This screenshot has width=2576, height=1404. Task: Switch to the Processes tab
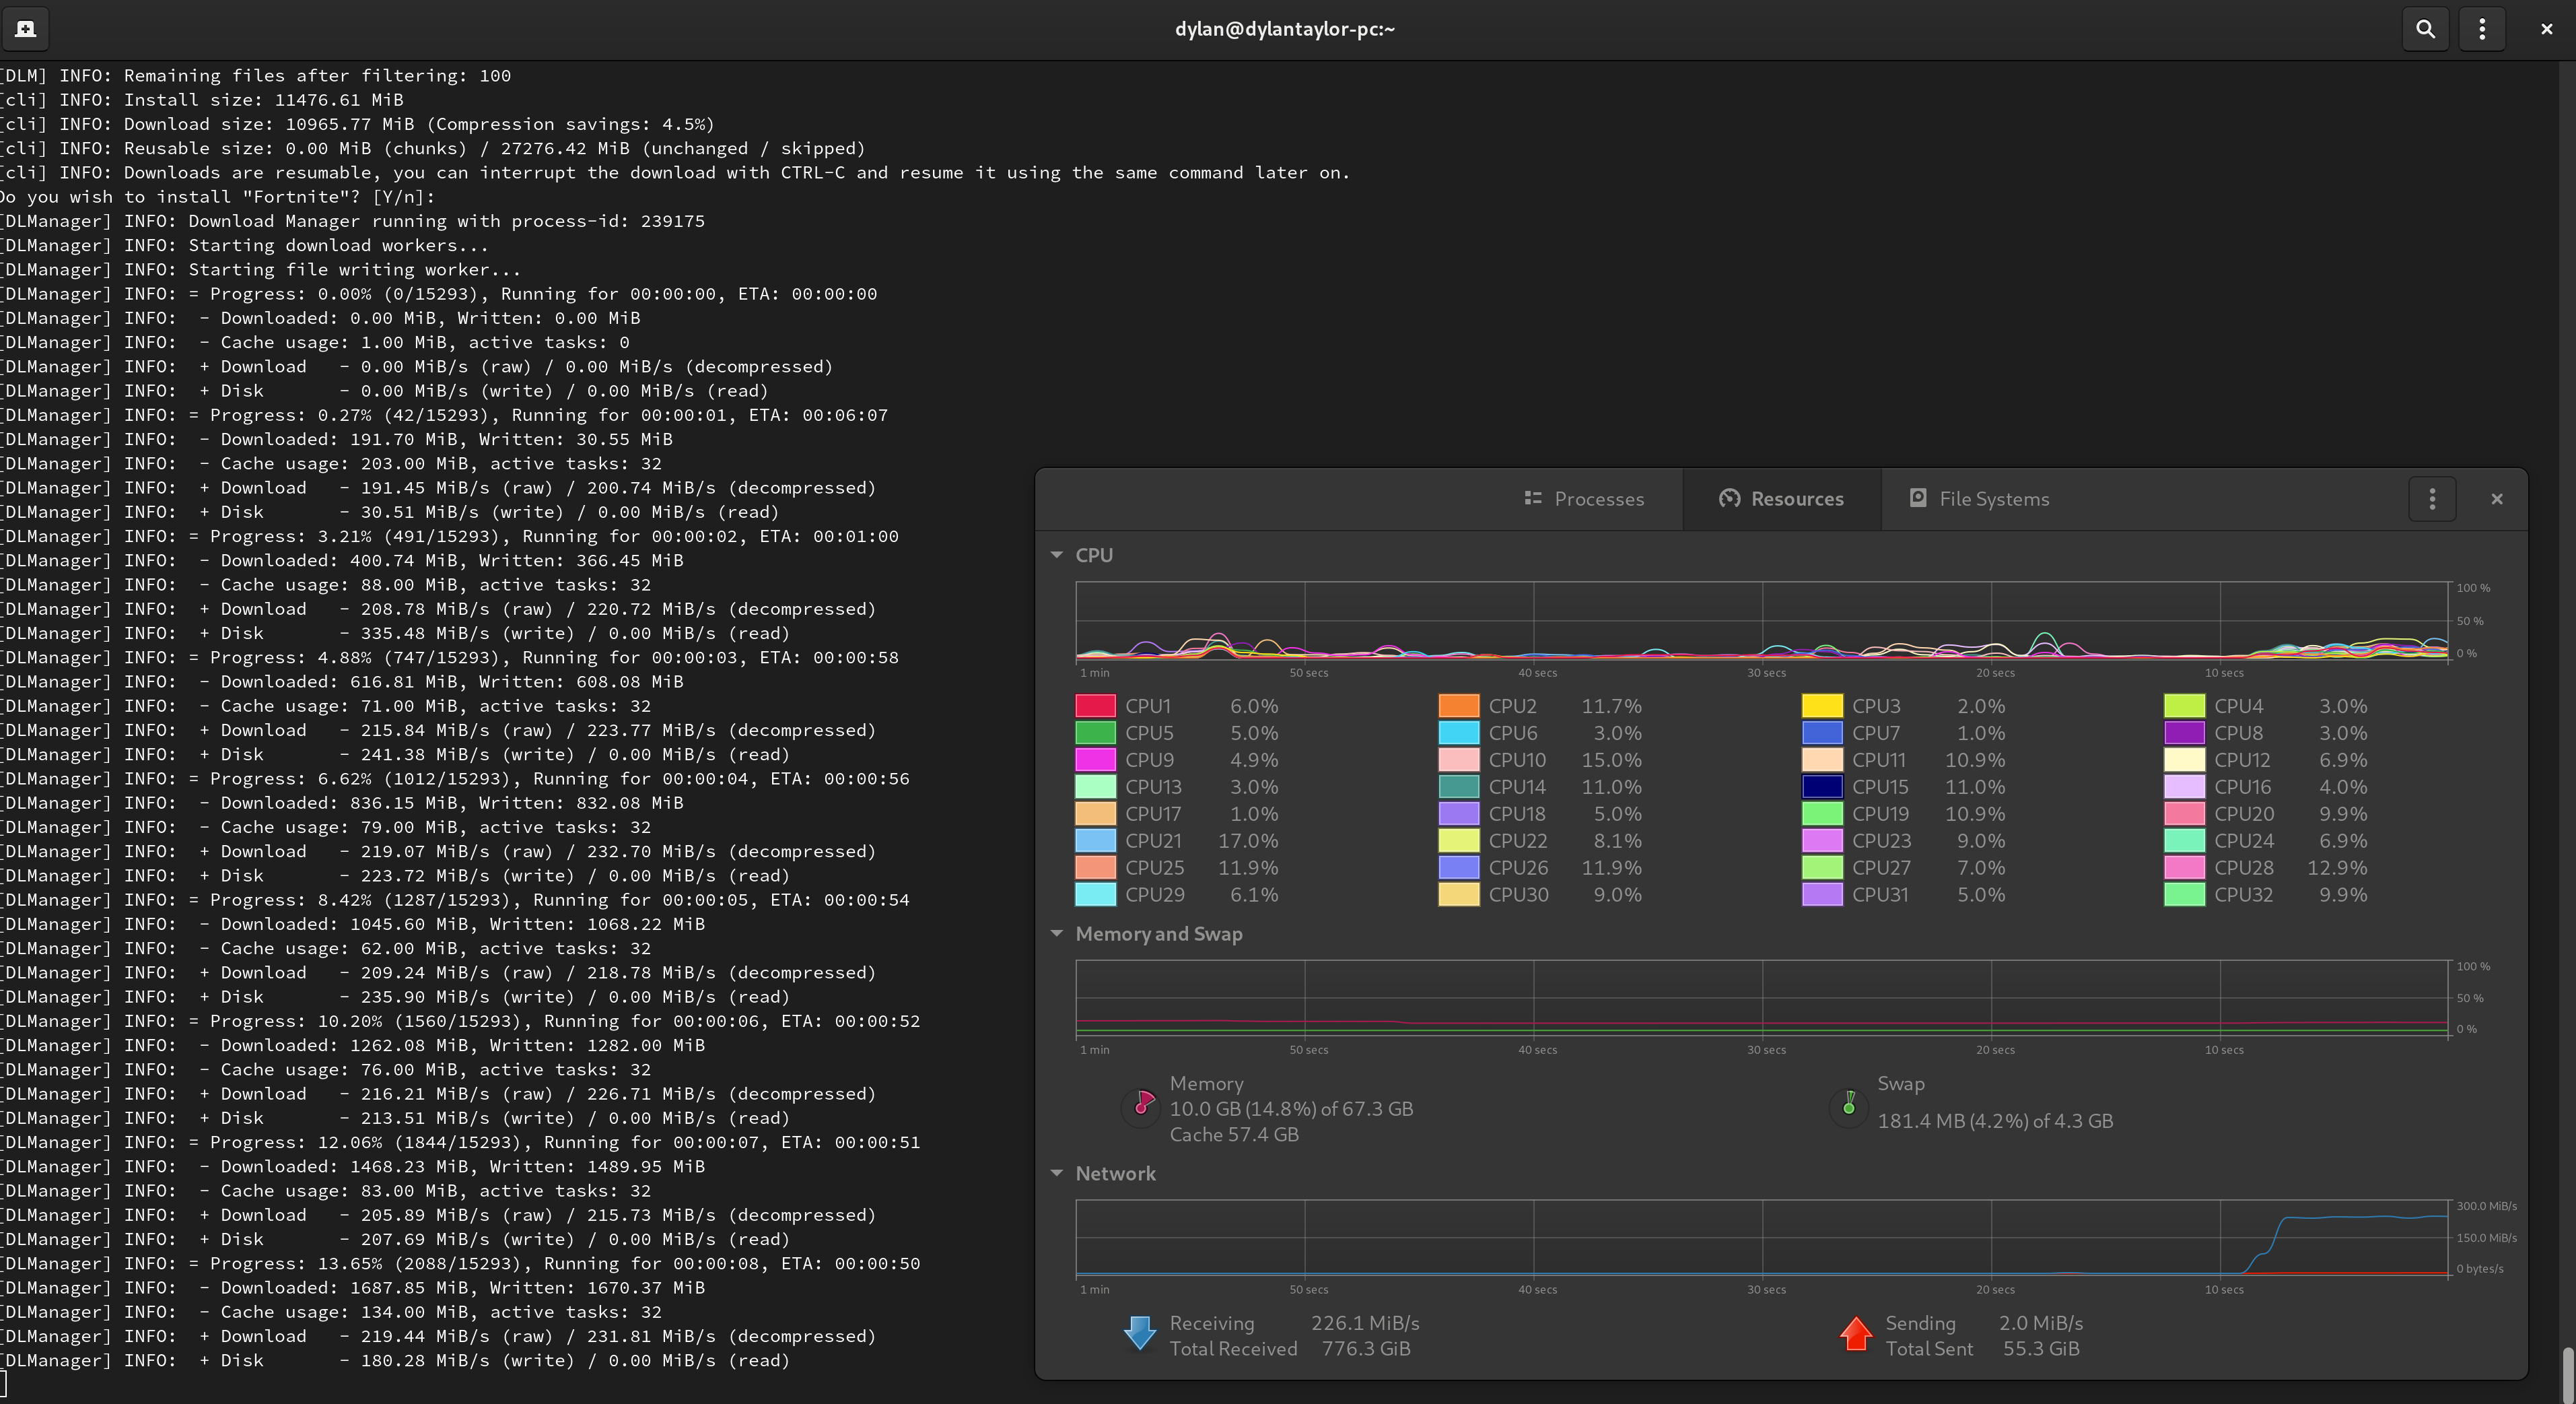1586,498
